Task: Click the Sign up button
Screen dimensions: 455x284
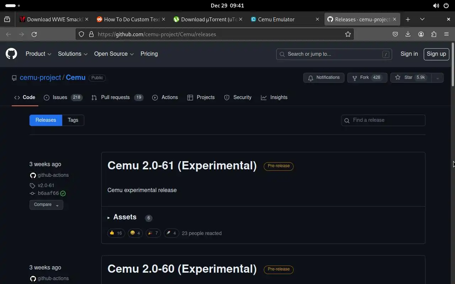Action: [436, 54]
